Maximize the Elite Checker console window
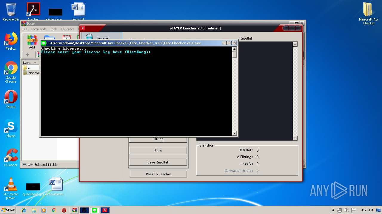 coord(229,43)
